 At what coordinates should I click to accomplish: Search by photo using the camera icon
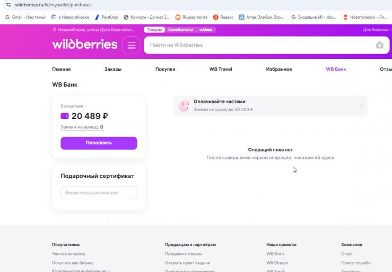379,45
